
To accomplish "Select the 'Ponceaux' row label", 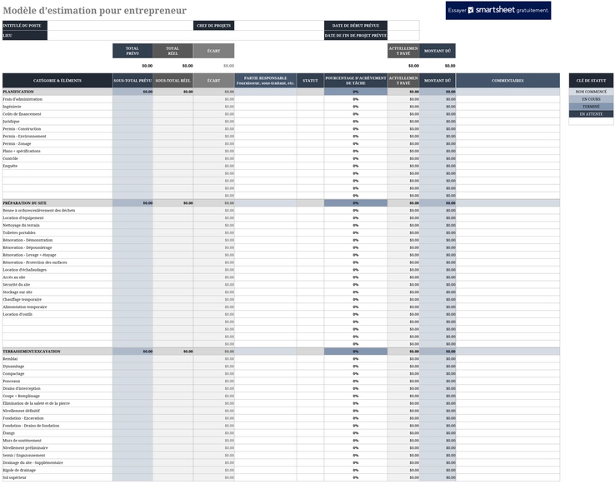I will (x=12, y=382).
